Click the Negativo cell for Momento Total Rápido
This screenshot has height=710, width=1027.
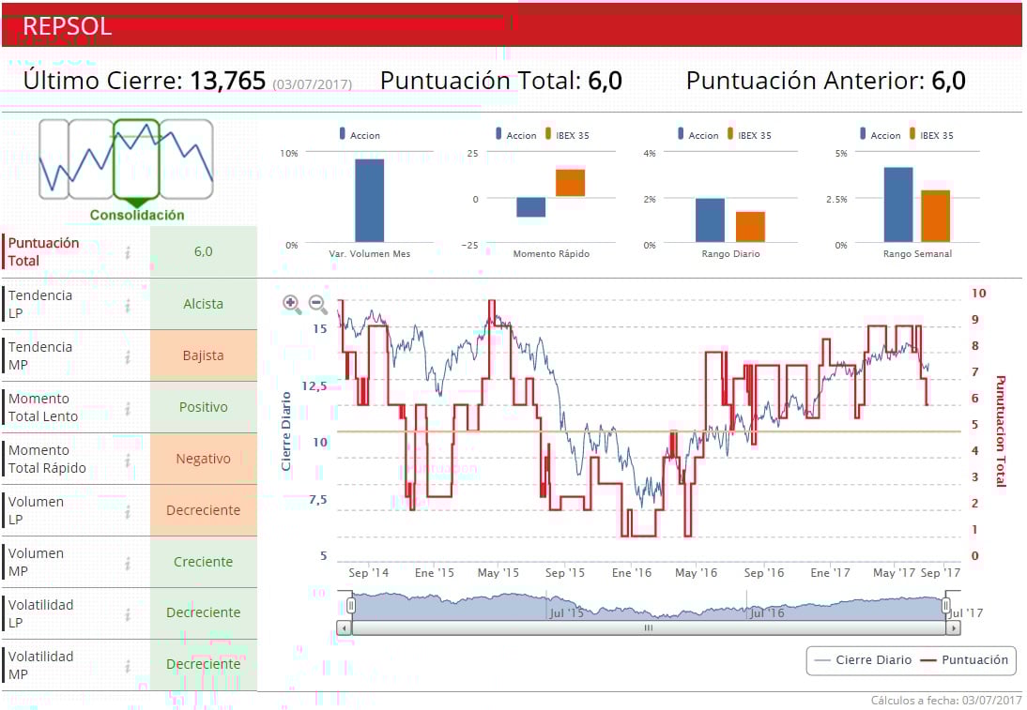coord(204,460)
